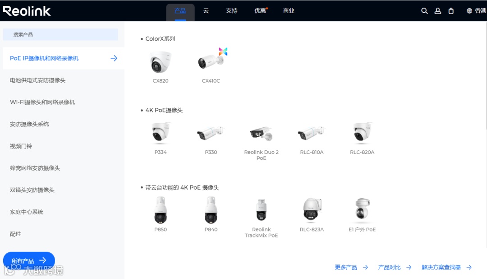Open the RLC-823A camera image
The height and width of the screenshot is (279, 487).
[x=312, y=210]
